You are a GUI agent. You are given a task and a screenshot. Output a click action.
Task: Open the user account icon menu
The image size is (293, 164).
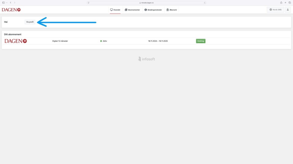pyautogui.click(x=288, y=10)
